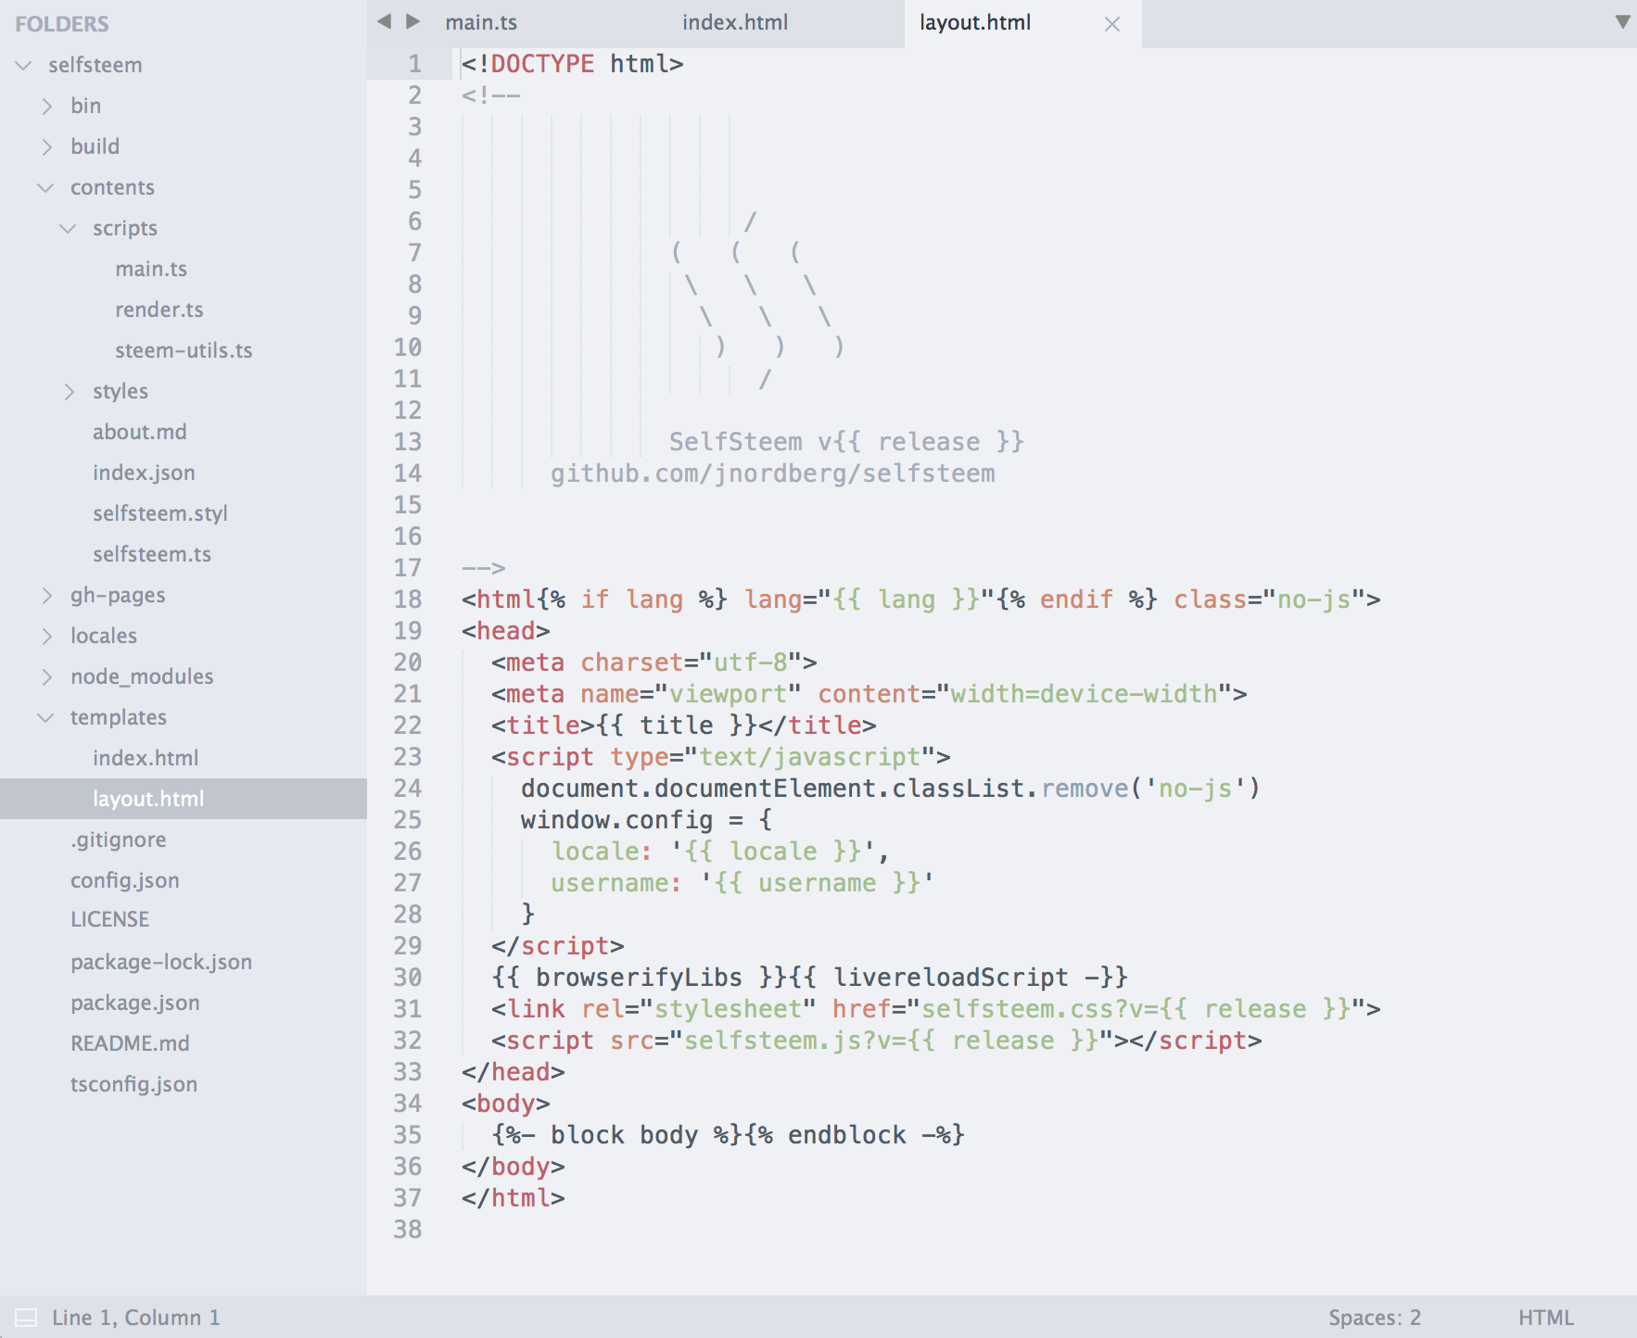Click the username config line
Viewport: 1637px width, 1338px height.
click(x=742, y=883)
